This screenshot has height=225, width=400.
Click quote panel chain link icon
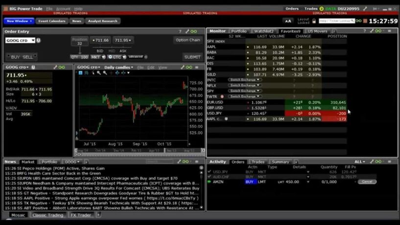pyautogui.click(x=62, y=67)
